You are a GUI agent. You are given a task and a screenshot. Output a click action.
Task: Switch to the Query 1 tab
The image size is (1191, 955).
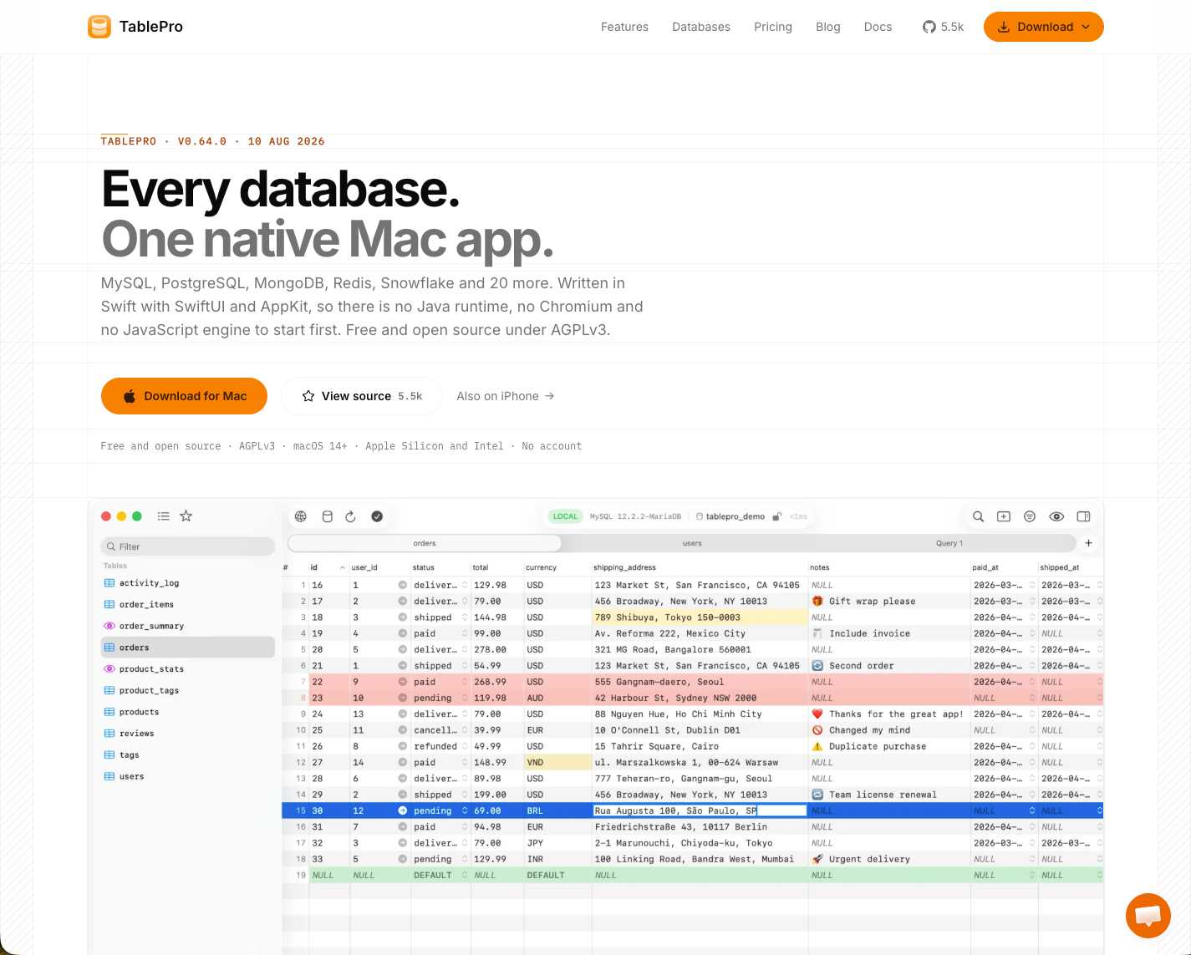tap(949, 543)
